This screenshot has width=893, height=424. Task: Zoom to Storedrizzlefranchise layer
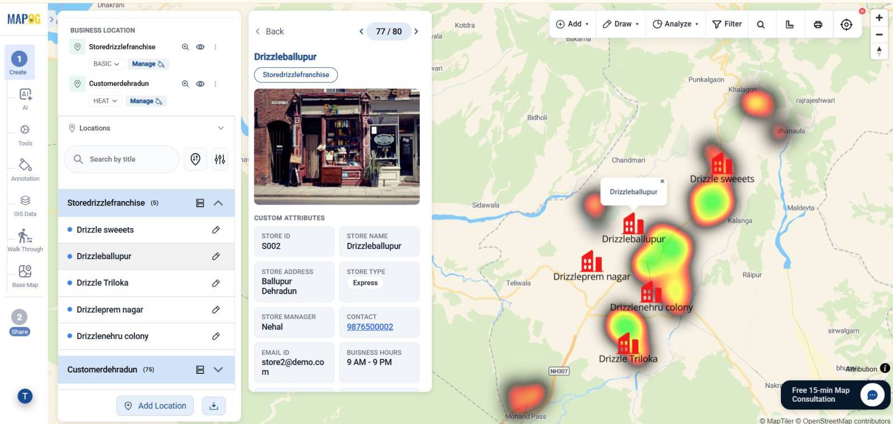[185, 47]
